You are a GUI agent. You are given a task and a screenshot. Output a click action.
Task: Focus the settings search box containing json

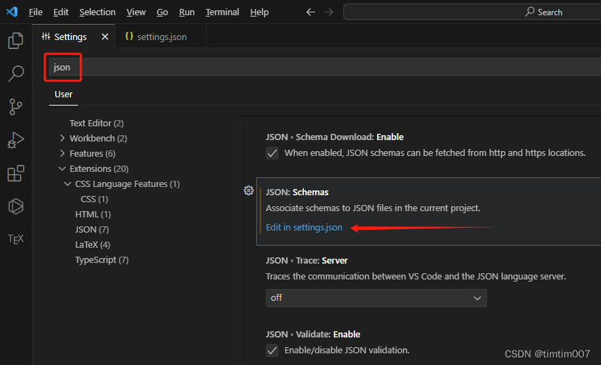[324, 68]
